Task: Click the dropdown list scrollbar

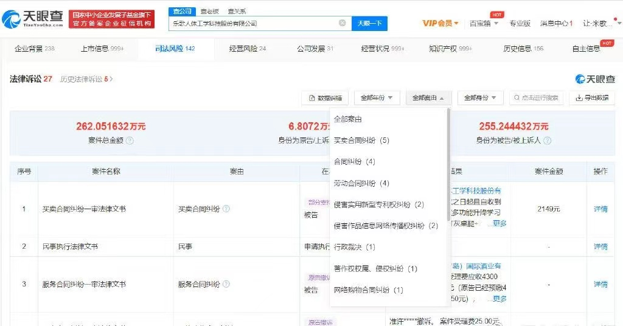Action: click(x=448, y=164)
